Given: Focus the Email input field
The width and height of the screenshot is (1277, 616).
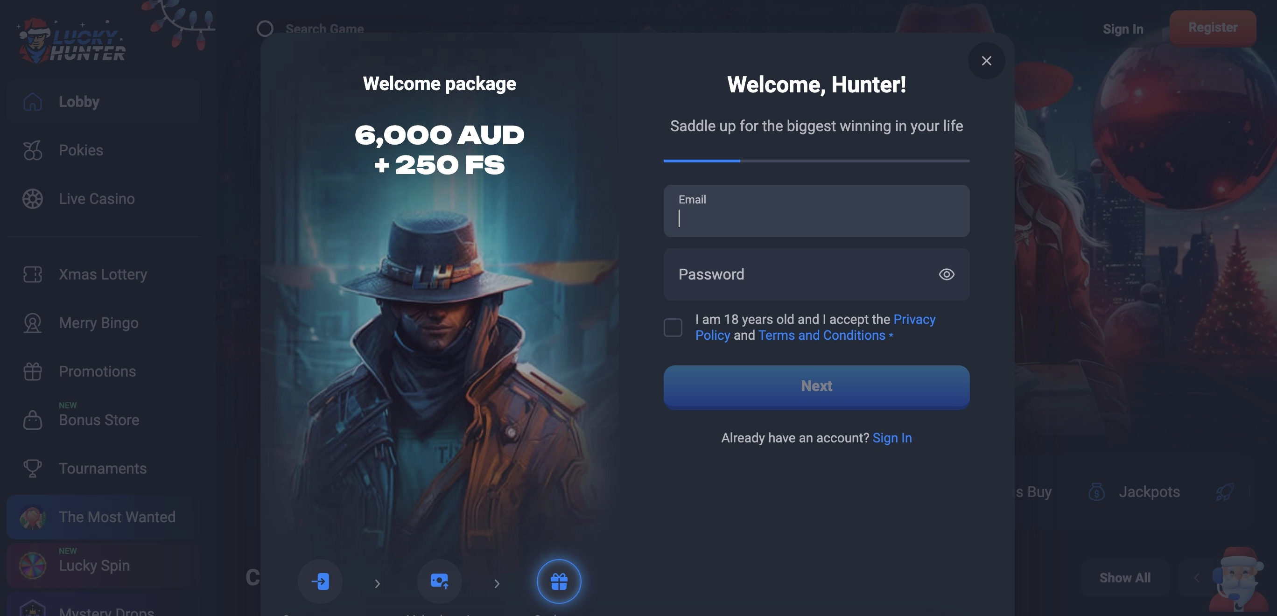Looking at the screenshot, I should coord(816,210).
